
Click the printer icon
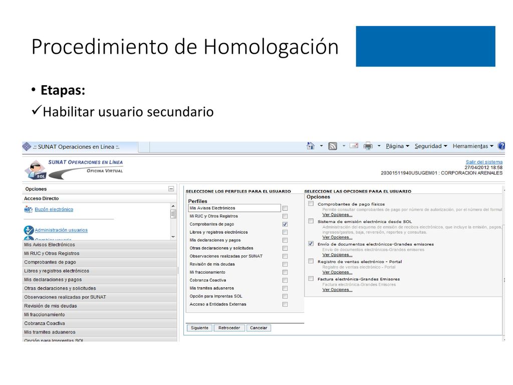coord(368,146)
